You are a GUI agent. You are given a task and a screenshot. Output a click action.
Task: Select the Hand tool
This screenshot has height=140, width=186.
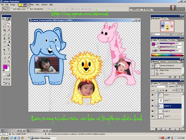tap(4, 61)
